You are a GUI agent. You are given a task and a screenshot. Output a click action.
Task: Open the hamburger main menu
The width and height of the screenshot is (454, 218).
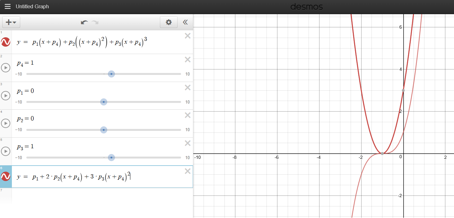(x=7, y=6)
